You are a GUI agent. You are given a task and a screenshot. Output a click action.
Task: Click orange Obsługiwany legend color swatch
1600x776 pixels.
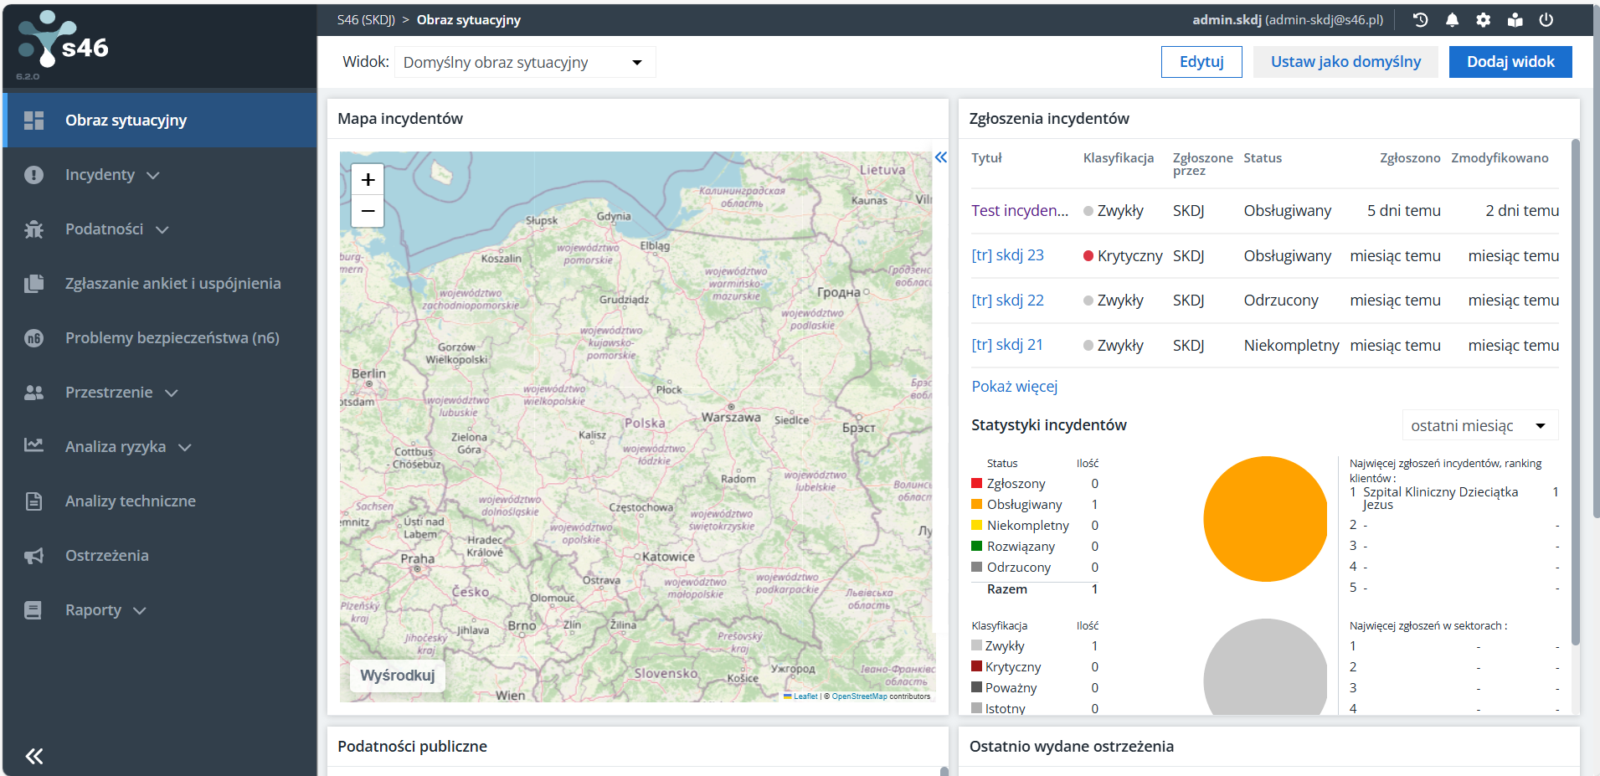[x=976, y=504]
